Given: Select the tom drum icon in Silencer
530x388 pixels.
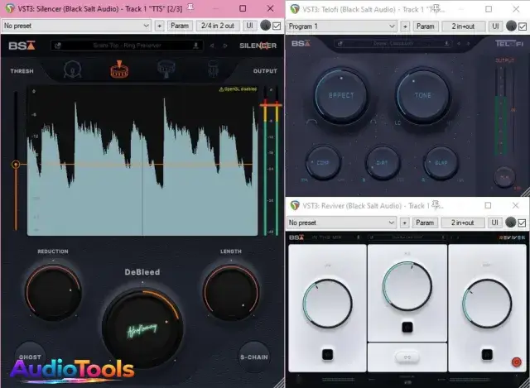Looking at the screenshot, I should [x=166, y=69].
